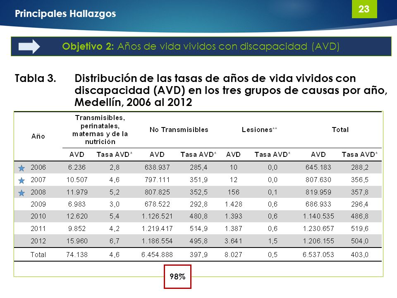
Task: Click the value '352,5' in 2008 row
Action: pos(199,192)
